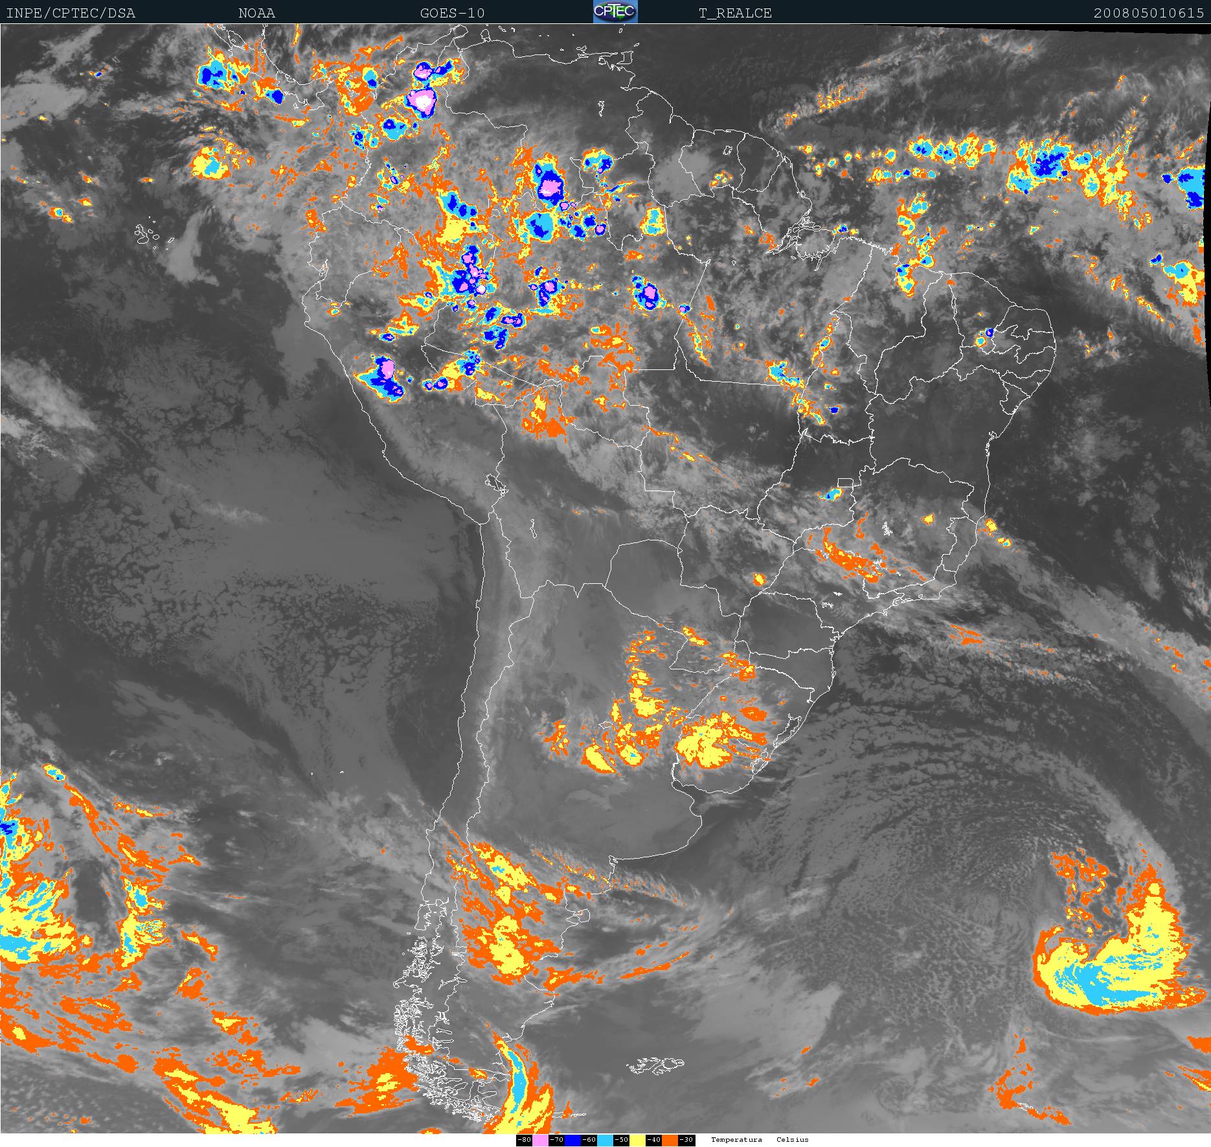Select the cyan legend color swatch

[605, 1140]
